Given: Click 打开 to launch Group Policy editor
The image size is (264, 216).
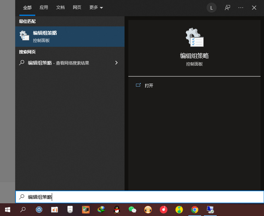Looking at the screenshot, I should tap(149, 85).
